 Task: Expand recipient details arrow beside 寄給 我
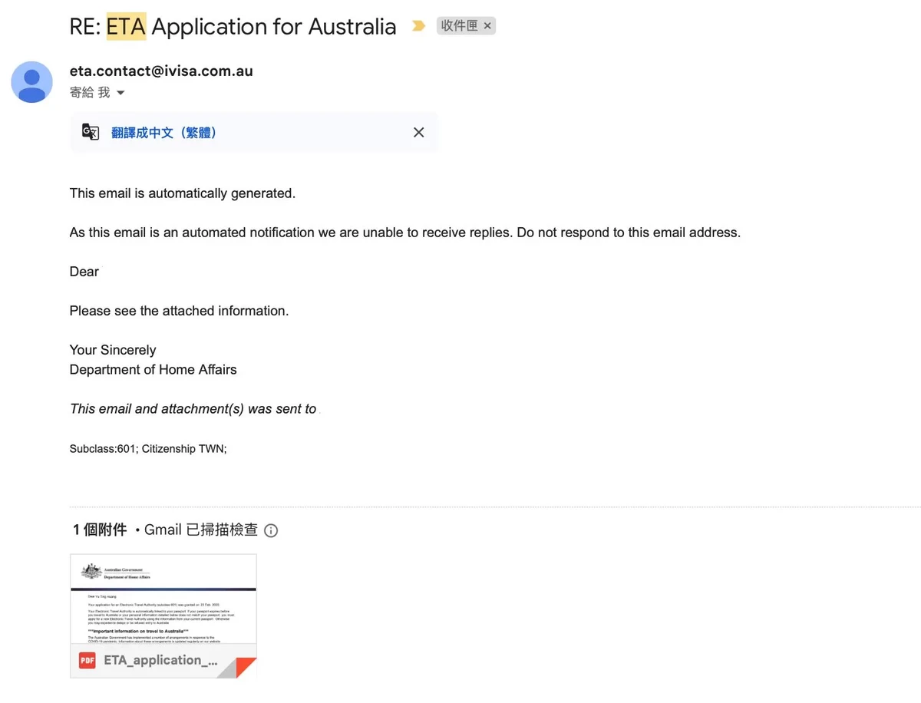point(120,93)
